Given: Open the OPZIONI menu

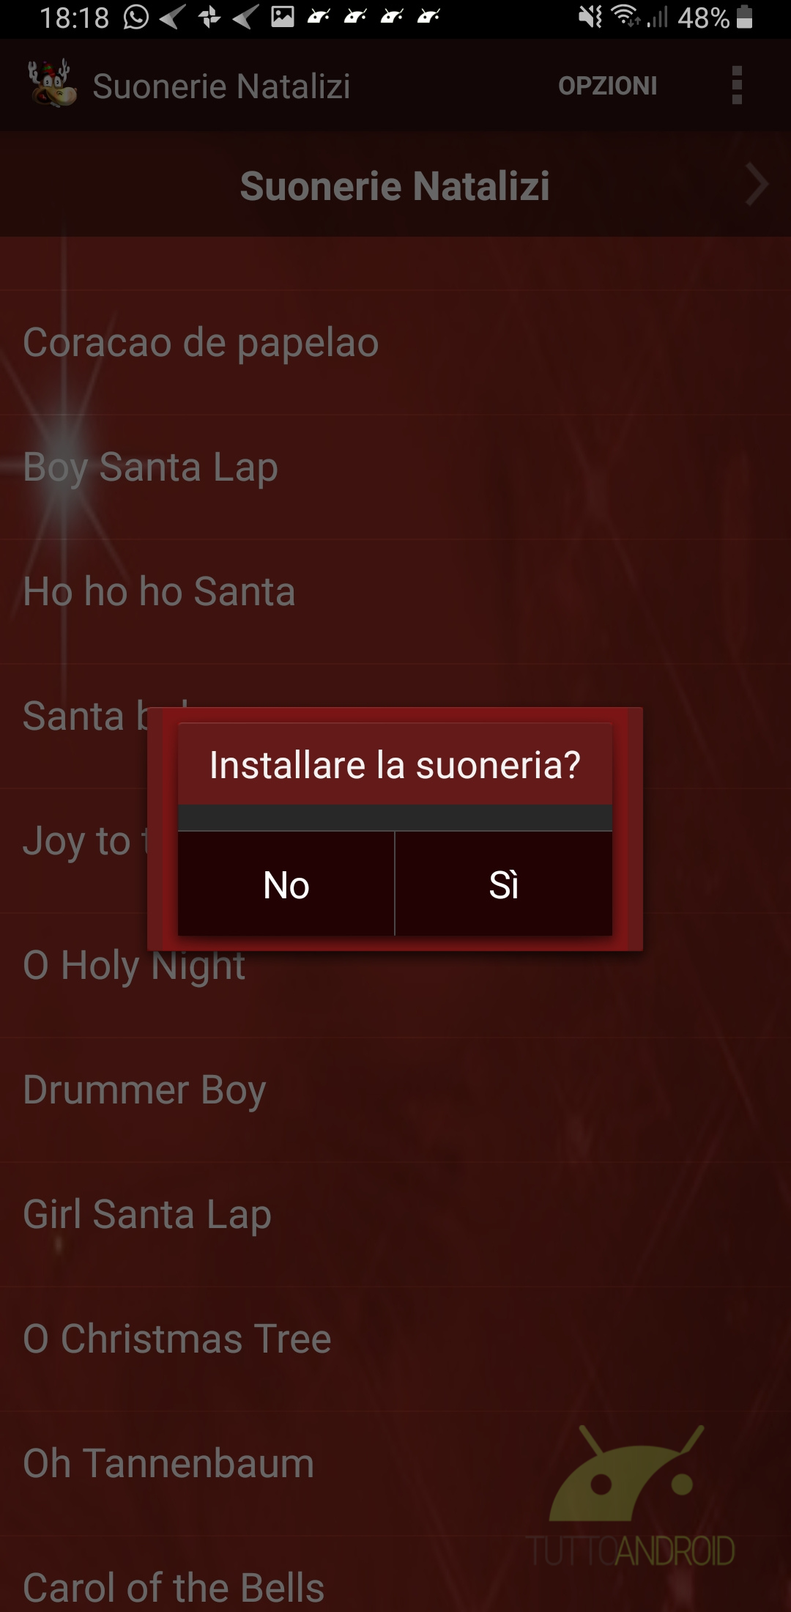Looking at the screenshot, I should point(607,86).
